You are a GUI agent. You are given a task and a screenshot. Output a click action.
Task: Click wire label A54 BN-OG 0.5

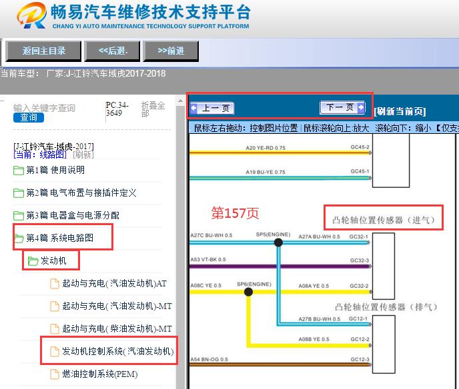coord(209,360)
